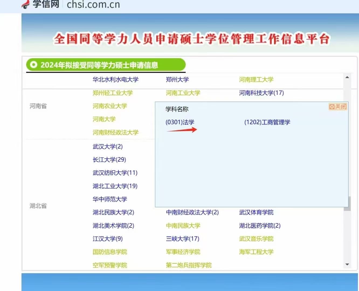Click the 学科名称 heading text

177,109
